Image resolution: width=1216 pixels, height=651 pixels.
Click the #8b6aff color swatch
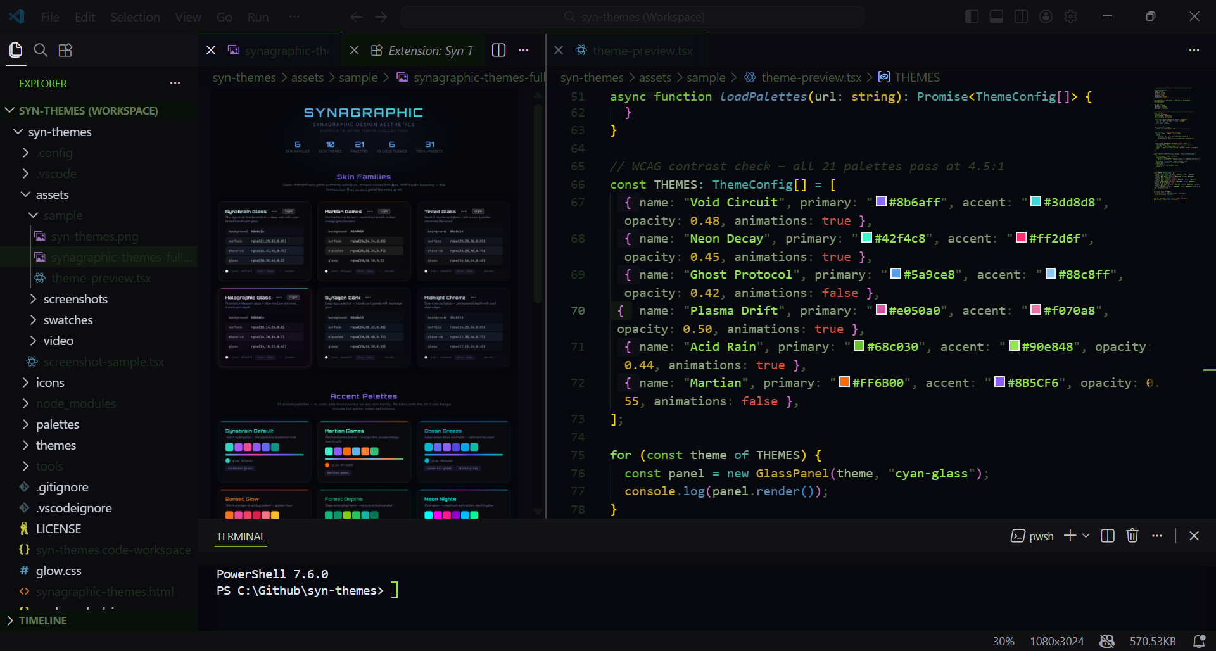click(881, 201)
